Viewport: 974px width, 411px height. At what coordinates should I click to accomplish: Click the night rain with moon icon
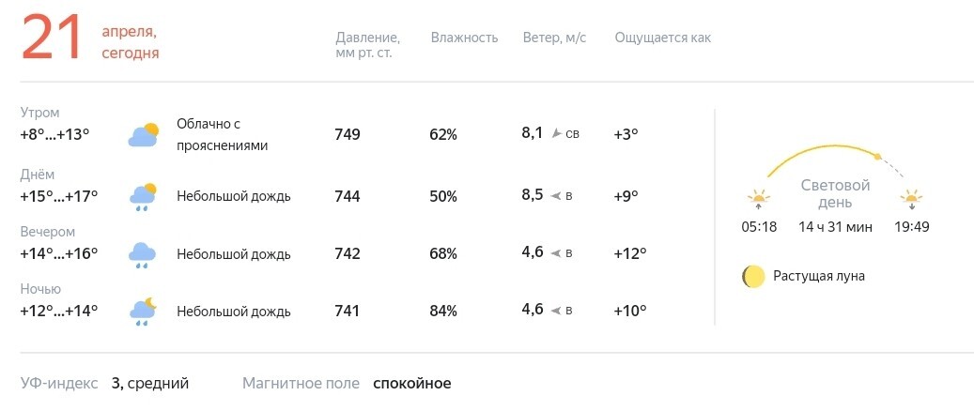[x=143, y=312]
